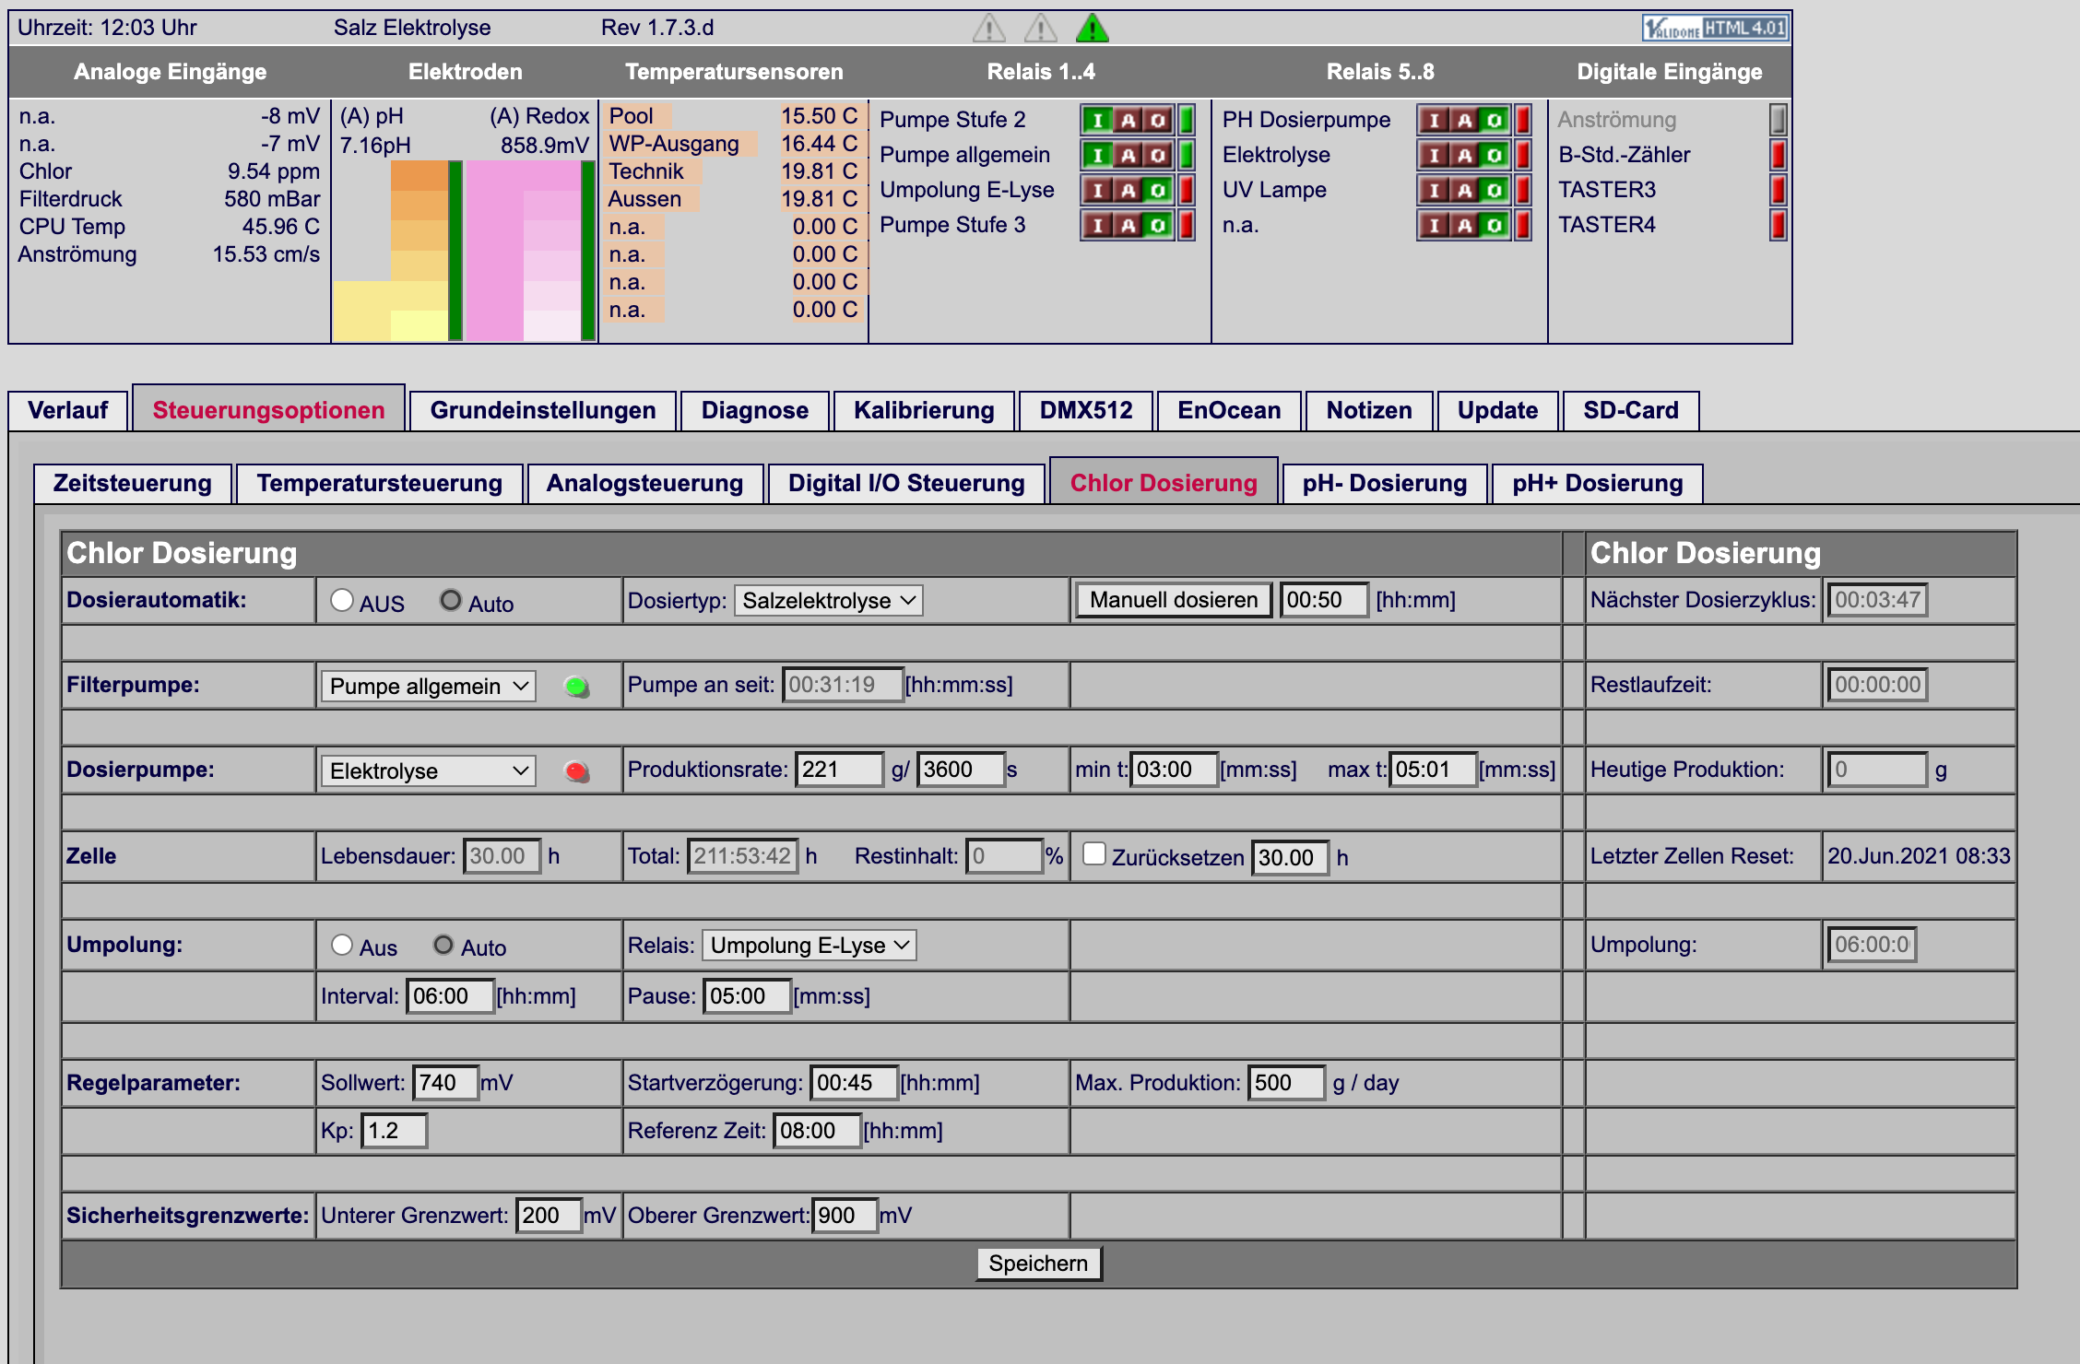Switch to the Notizen tab
The height and width of the screenshot is (1364, 2080).
(x=1369, y=411)
